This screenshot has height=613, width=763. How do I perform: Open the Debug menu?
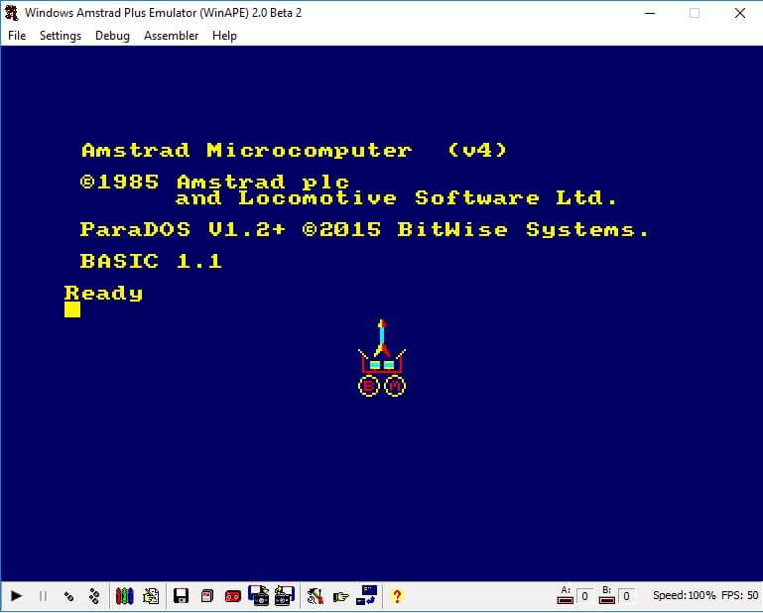click(112, 36)
